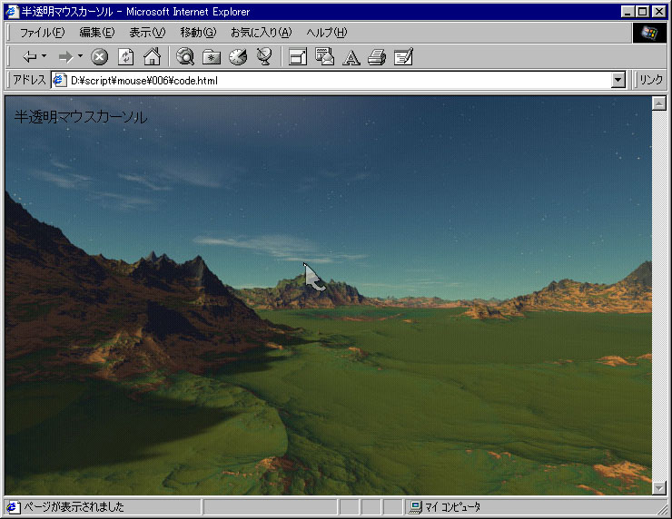The image size is (672, 519).
Task: Open the Favorites pane
Action: point(212,57)
